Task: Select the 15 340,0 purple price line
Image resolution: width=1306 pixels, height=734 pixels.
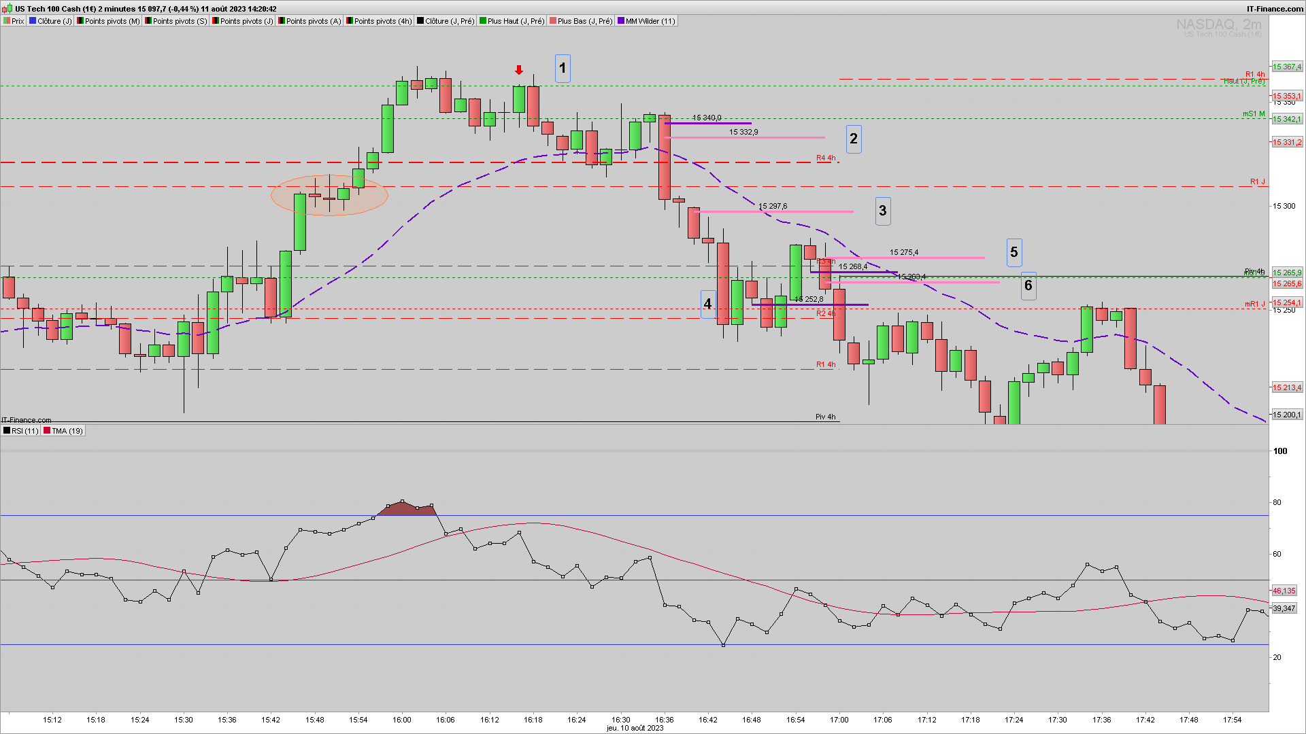Action: 707,124
